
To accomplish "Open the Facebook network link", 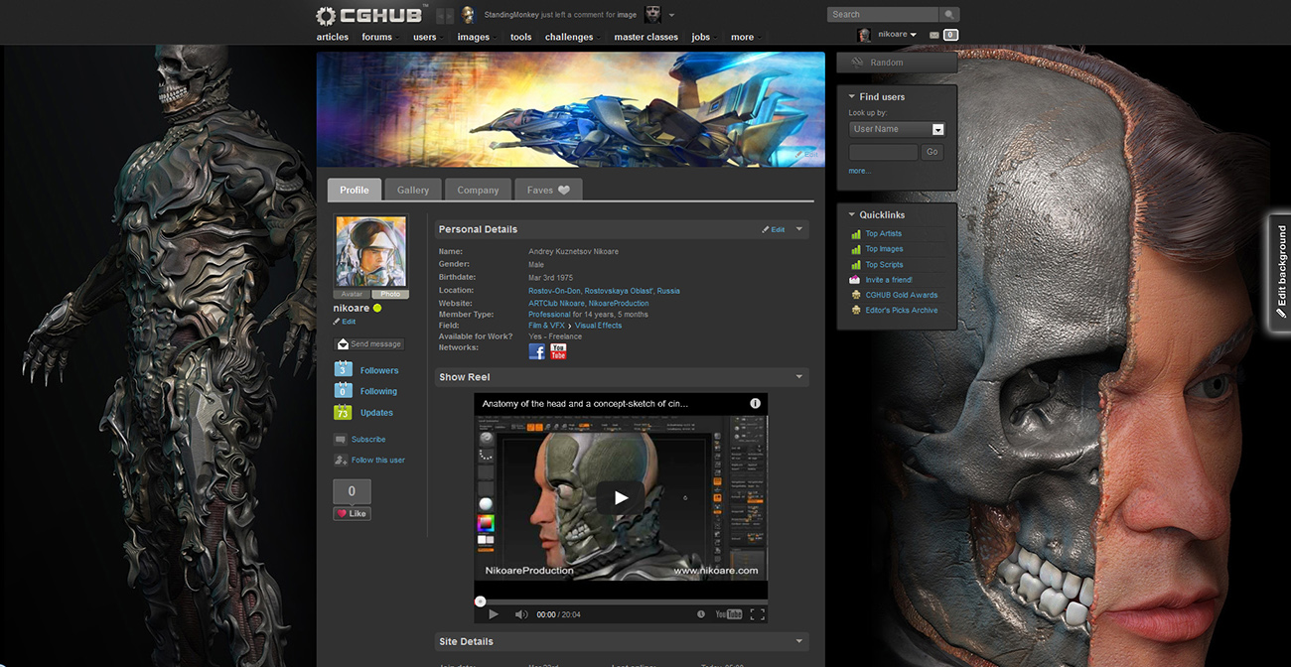I will point(537,351).
